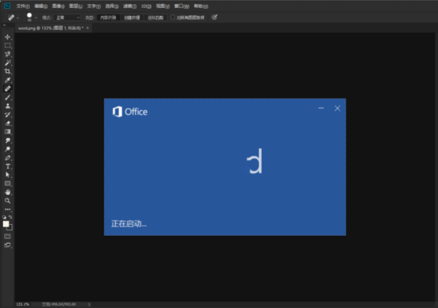Screen dimensions: 438x308
Task: Open the Layer (图层) menu
Action: [76, 6]
